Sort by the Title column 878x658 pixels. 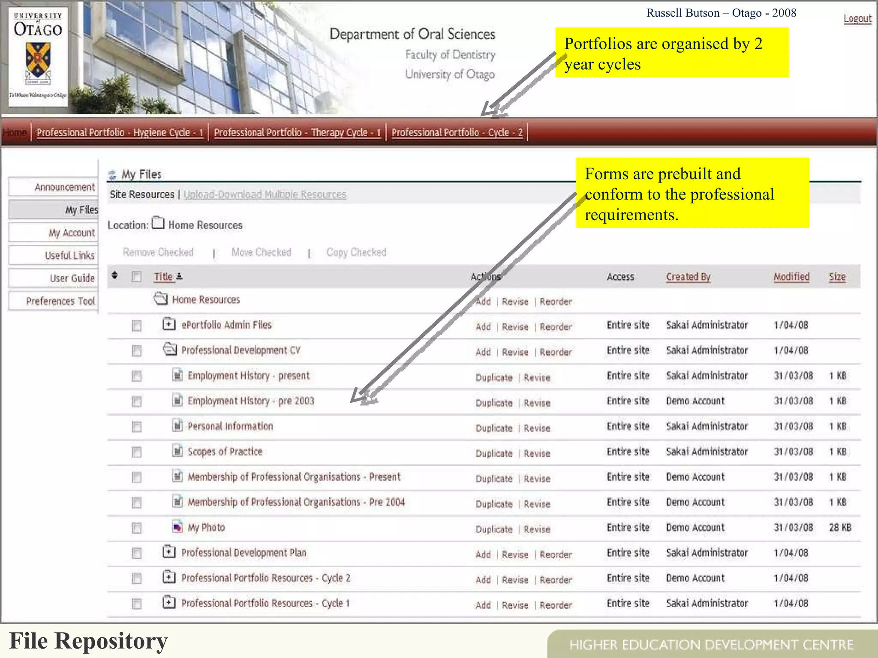tap(163, 277)
